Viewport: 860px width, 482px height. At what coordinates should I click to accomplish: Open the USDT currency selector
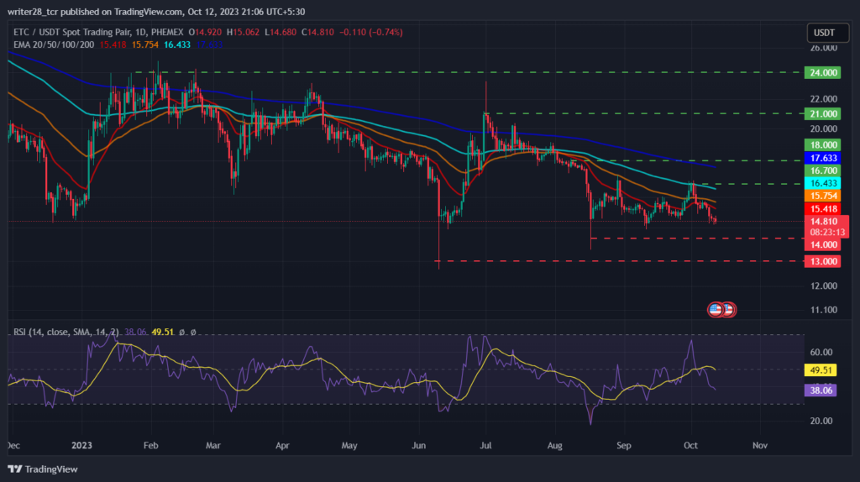(x=827, y=33)
